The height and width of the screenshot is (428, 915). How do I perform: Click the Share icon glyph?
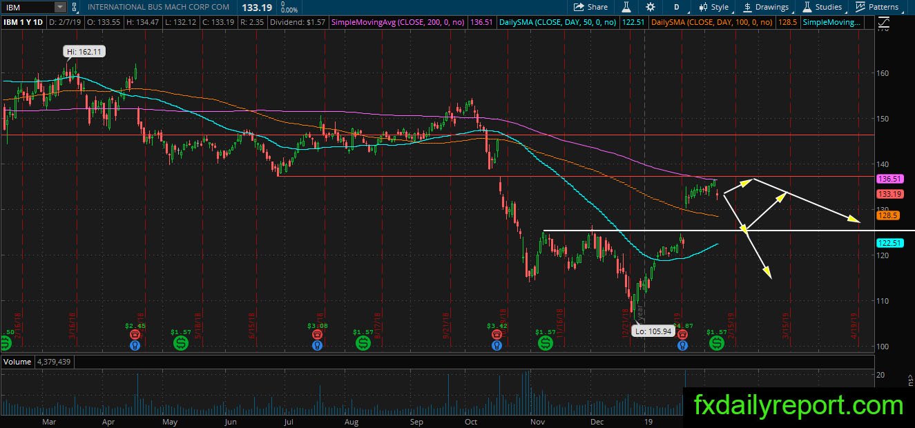(579, 7)
